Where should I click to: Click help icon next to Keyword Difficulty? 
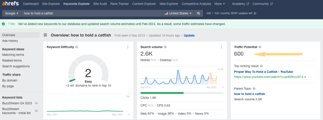[77, 47]
